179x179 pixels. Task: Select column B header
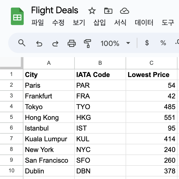pos(100,63)
